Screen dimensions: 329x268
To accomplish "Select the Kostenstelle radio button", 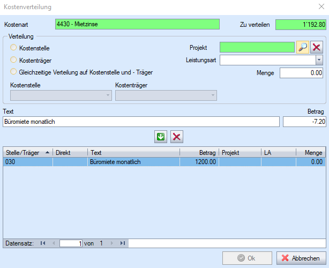I will click(14, 48).
